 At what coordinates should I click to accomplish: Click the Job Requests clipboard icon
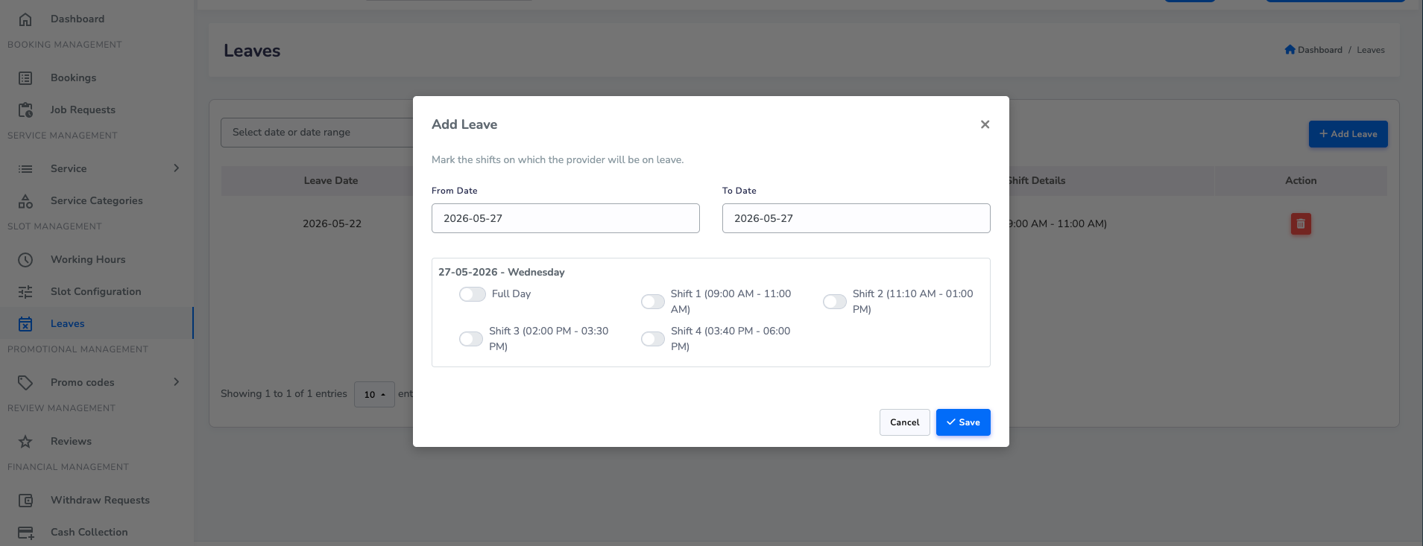pyautogui.click(x=25, y=110)
